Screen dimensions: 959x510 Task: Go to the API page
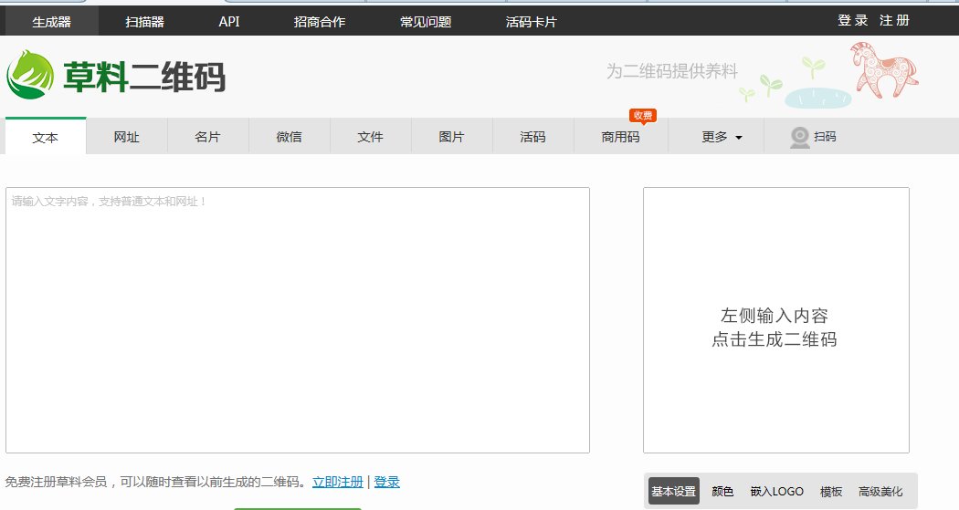229,21
